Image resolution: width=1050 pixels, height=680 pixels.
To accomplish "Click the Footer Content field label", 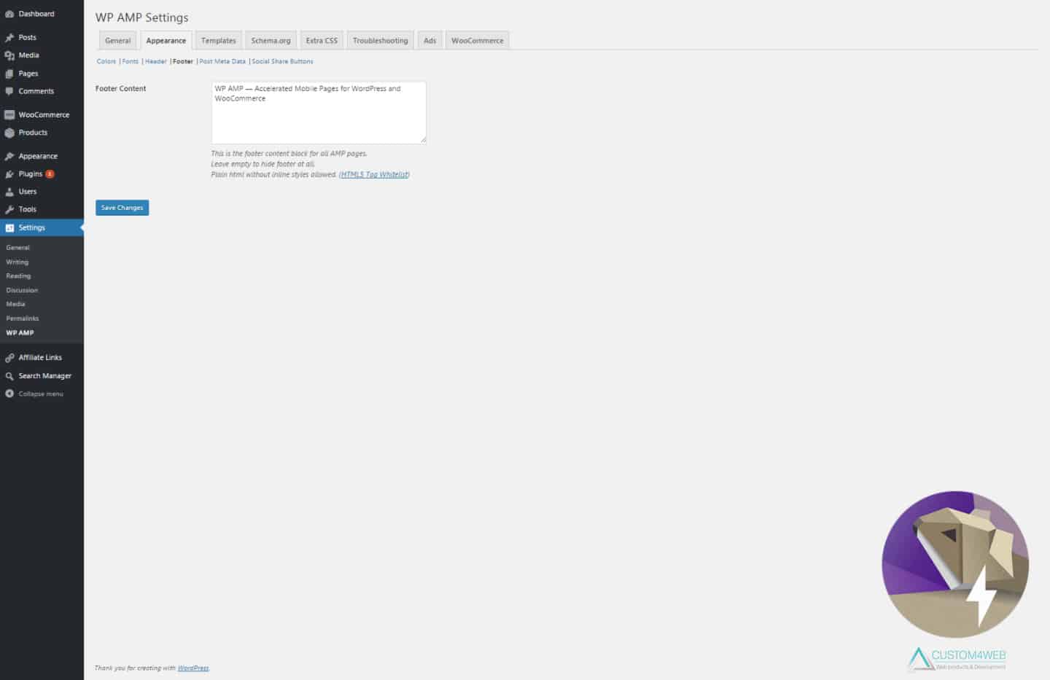I will tap(120, 89).
